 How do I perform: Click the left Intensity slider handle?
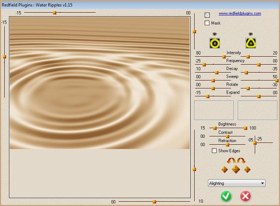(x=224, y=57)
